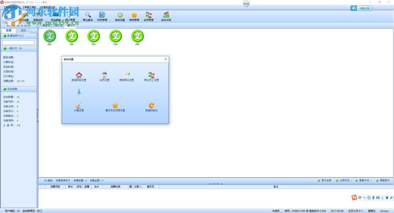The width and height of the screenshot is (394, 213).
Task: Click 总台信息 section header
Action: 19,89
